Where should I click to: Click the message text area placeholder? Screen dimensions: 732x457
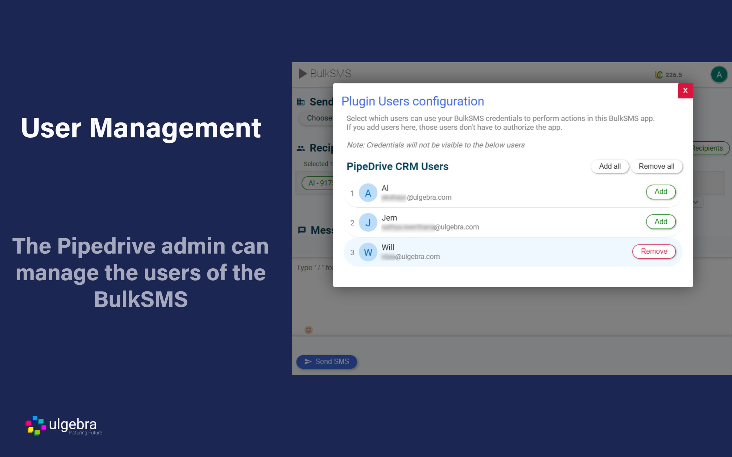pos(315,268)
